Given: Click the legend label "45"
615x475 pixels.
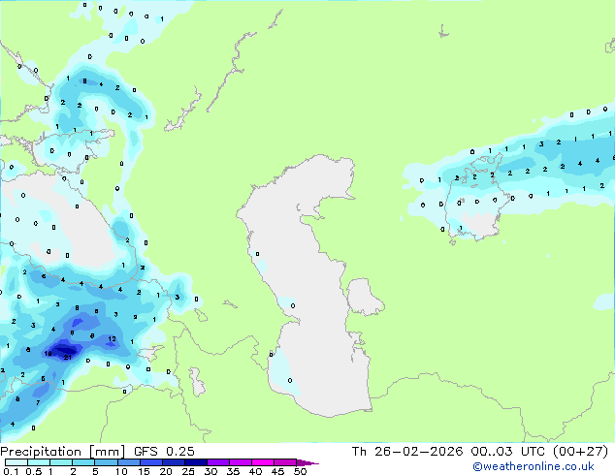Looking at the screenshot, I should coord(277,471).
